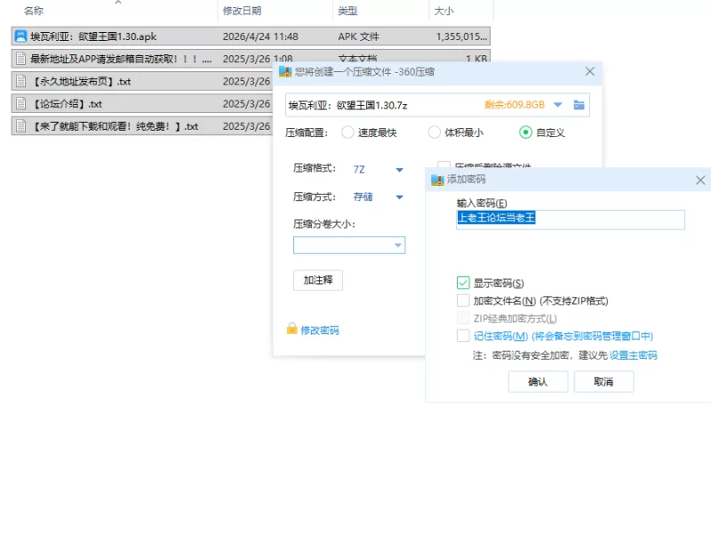Image resolution: width=711 pixels, height=543 pixels.
Task: Toggle the 显示密码(S) checkbox
Action: pos(463,283)
